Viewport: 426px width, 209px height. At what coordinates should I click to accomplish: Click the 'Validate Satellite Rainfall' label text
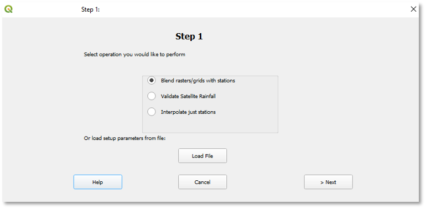coord(188,96)
